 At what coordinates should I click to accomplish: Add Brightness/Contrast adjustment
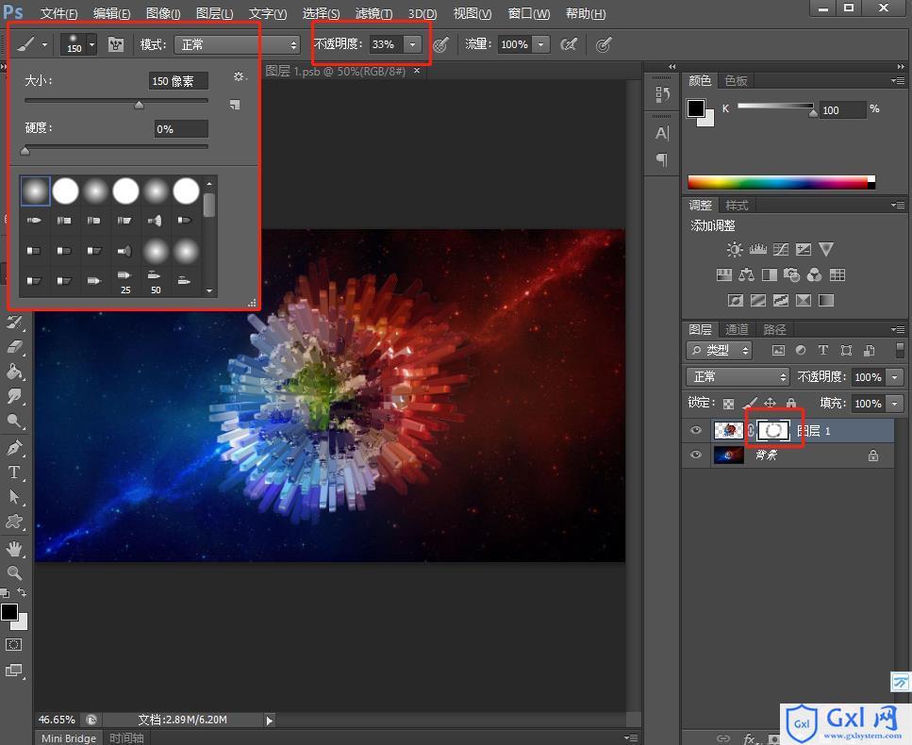pos(734,250)
